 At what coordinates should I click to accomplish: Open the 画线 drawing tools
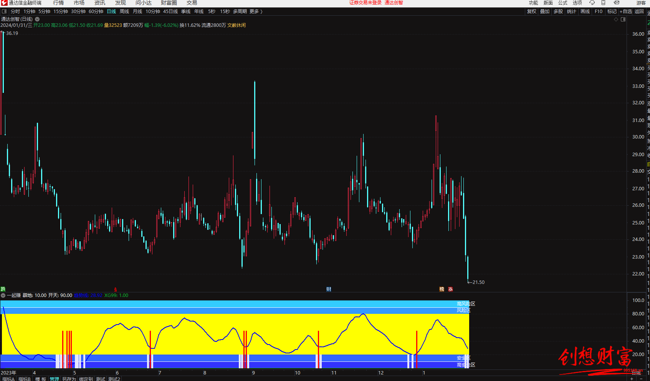(x=585, y=12)
